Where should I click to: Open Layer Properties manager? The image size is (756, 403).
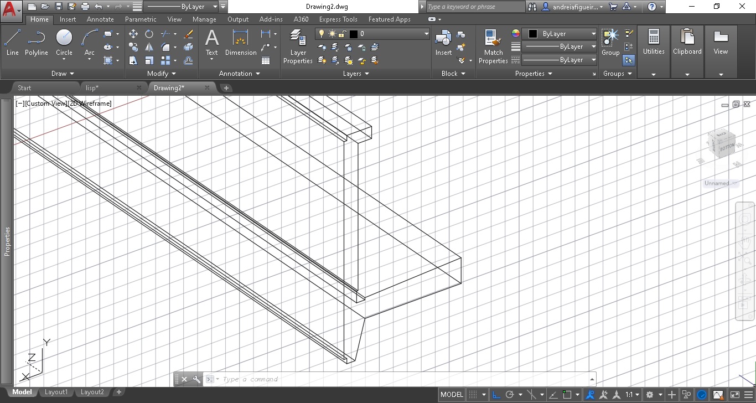click(x=298, y=46)
